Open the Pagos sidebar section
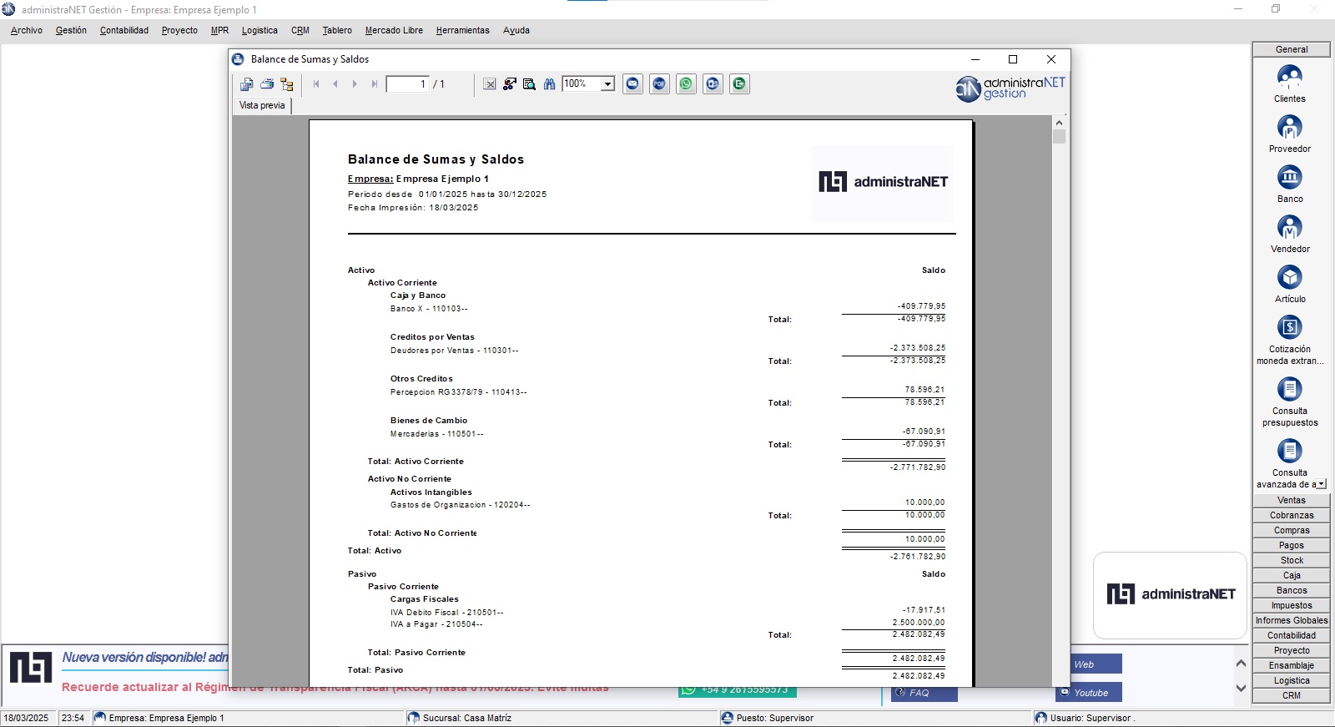The image size is (1335, 727). 1292,545
